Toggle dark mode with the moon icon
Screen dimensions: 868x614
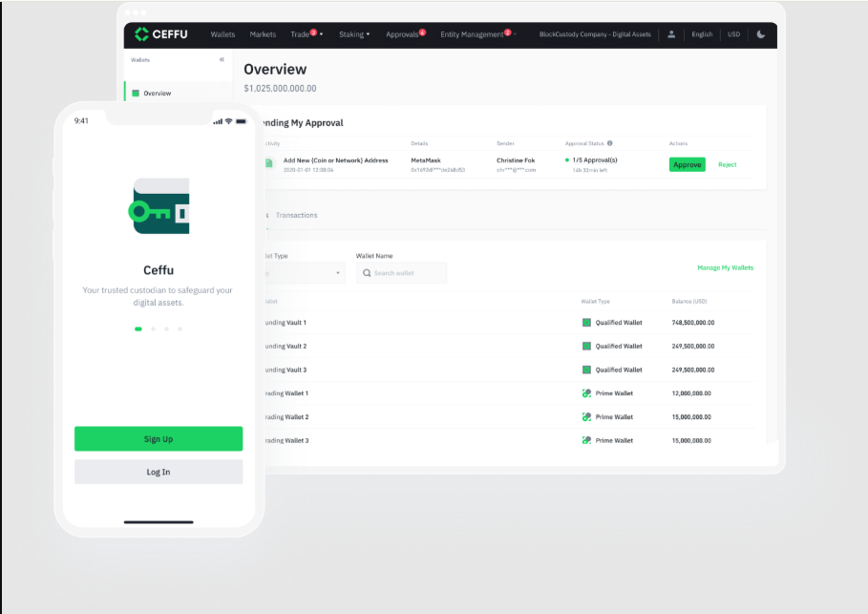coord(761,34)
